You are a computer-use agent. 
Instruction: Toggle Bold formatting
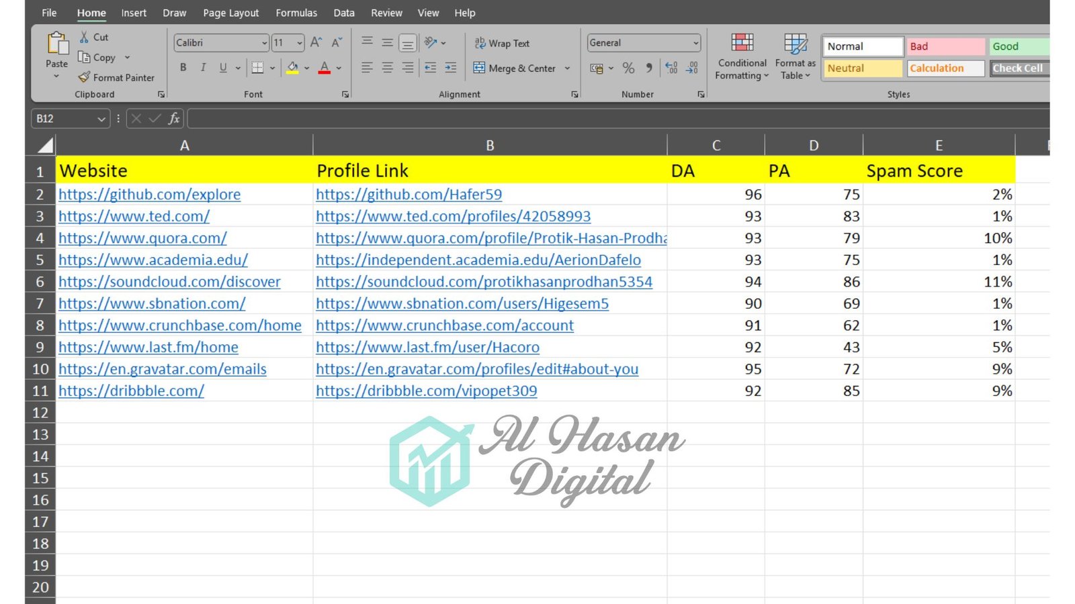click(183, 68)
